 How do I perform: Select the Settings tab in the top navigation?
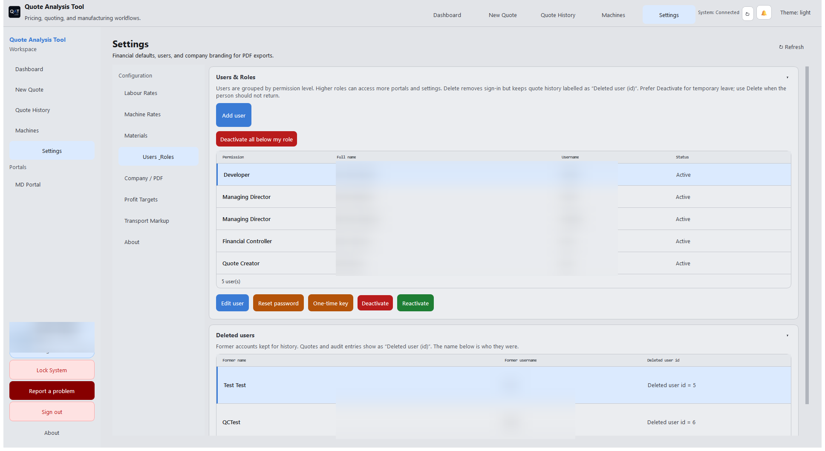pos(669,15)
